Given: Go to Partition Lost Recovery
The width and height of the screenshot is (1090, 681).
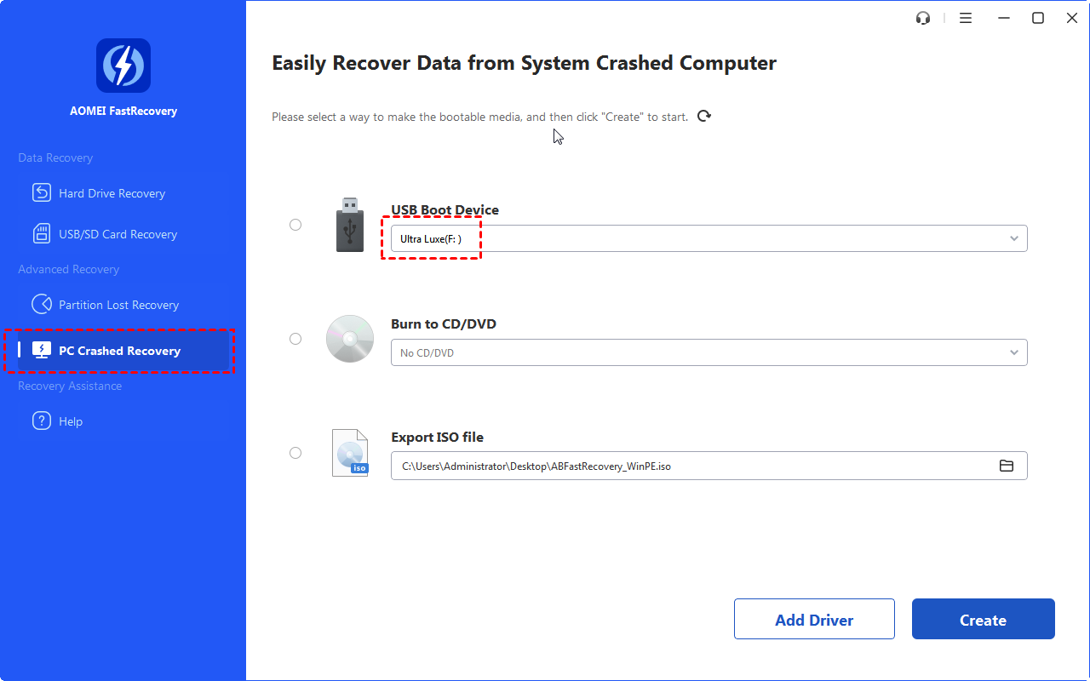Looking at the screenshot, I should [118, 305].
